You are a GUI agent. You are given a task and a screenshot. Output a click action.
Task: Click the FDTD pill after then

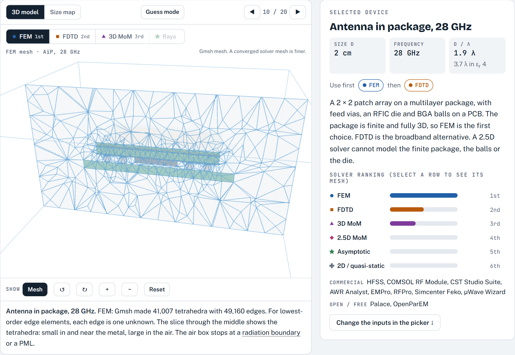[x=419, y=85]
